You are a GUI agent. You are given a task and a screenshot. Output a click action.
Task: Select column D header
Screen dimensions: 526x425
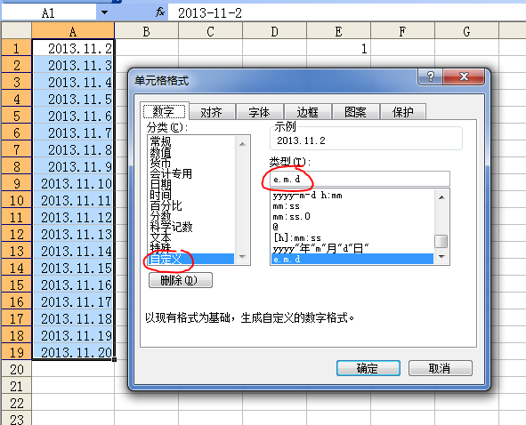[274, 31]
